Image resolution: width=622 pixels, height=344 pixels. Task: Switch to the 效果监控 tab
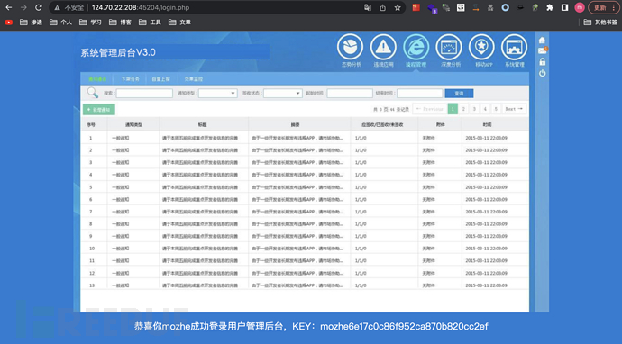tap(194, 79)
